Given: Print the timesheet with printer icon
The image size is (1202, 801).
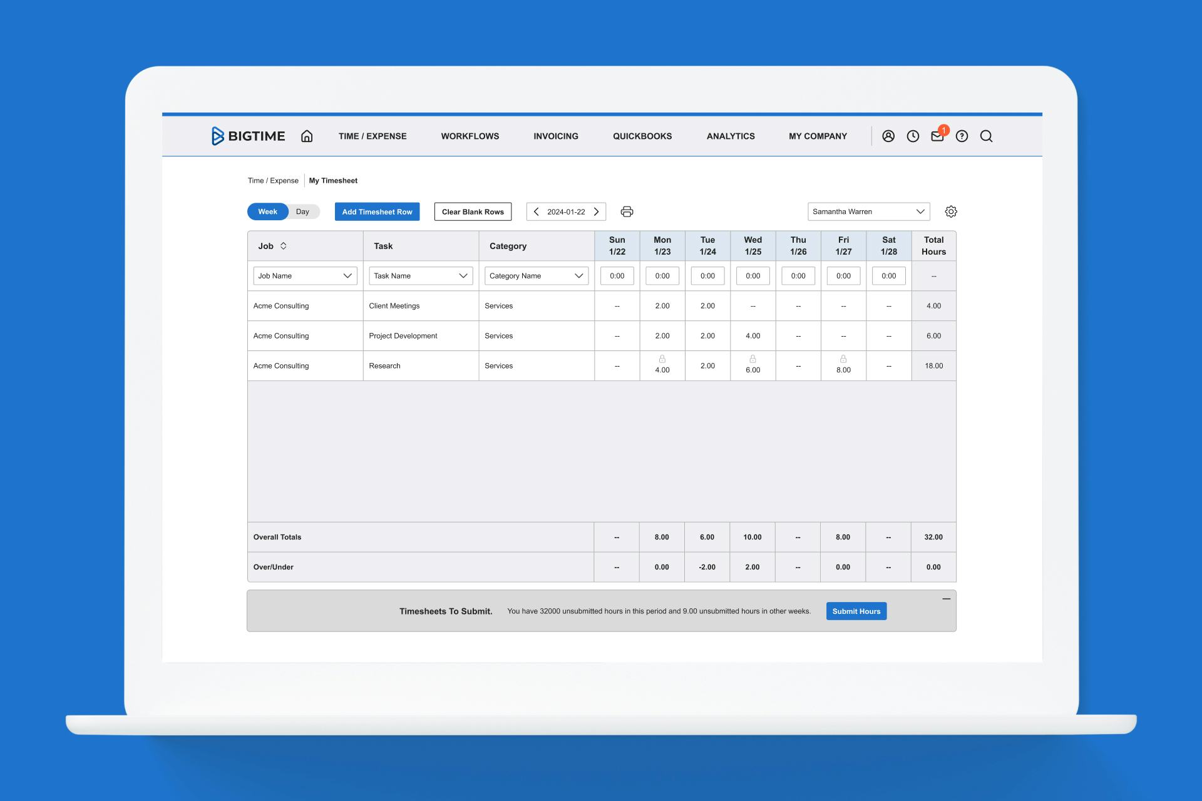Looking at the screenshot, I should coord(627,212).
